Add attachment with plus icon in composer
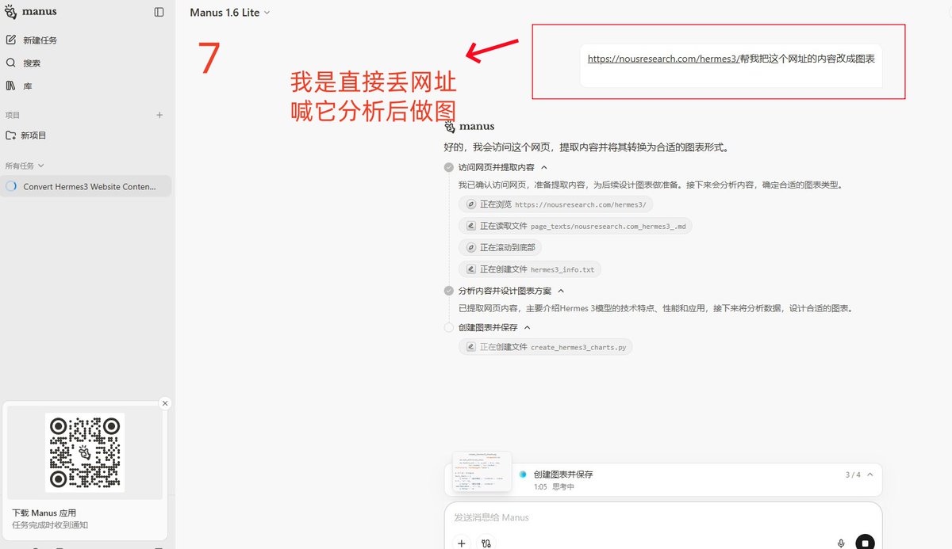The image size is (952, 549). (462, 543)
